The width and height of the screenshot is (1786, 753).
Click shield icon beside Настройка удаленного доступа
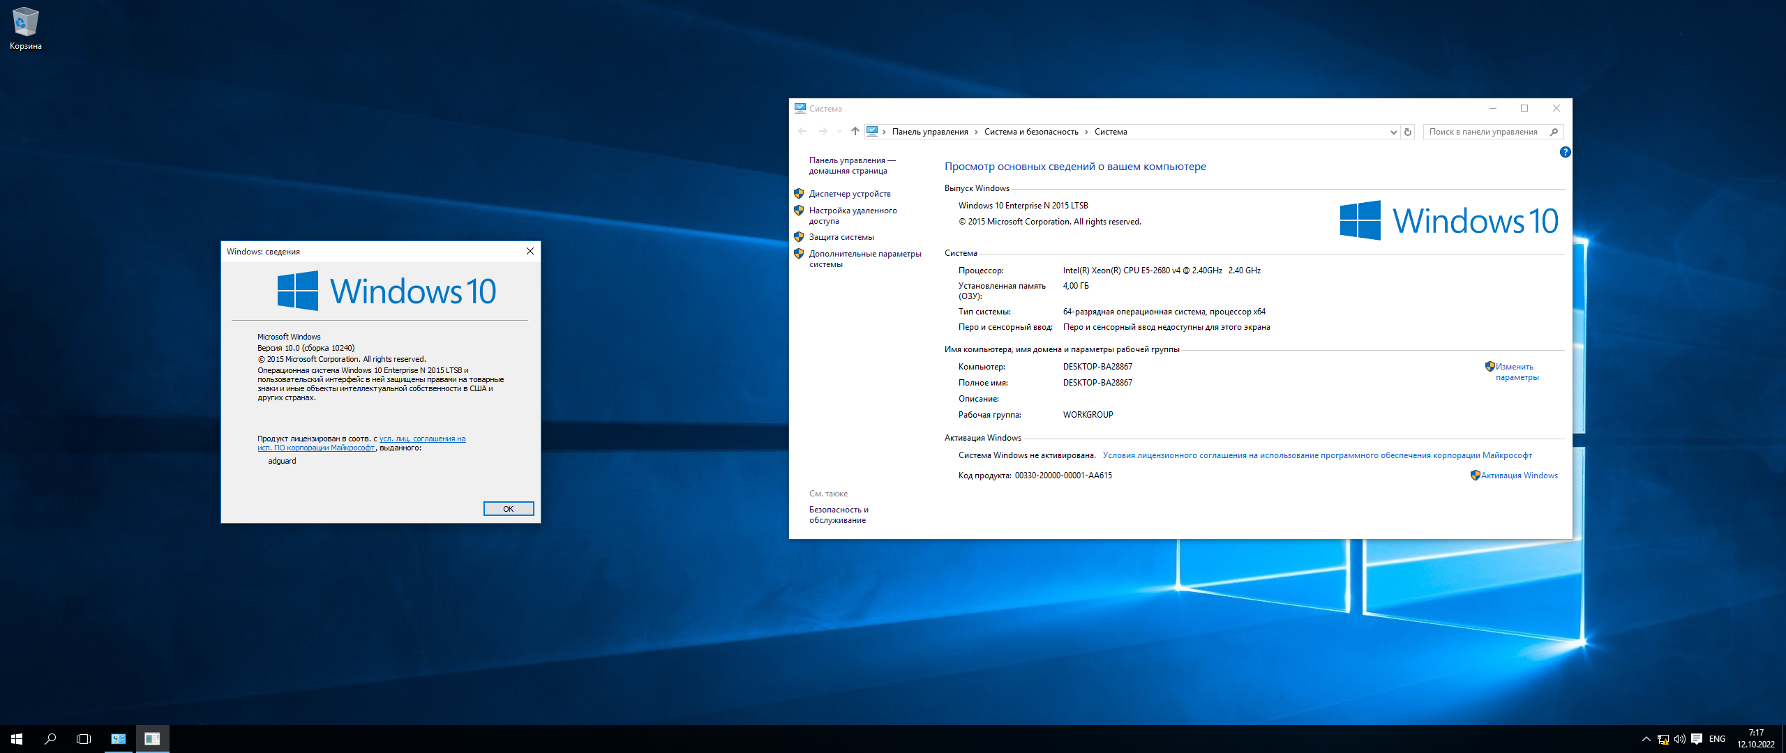(799, 210)
